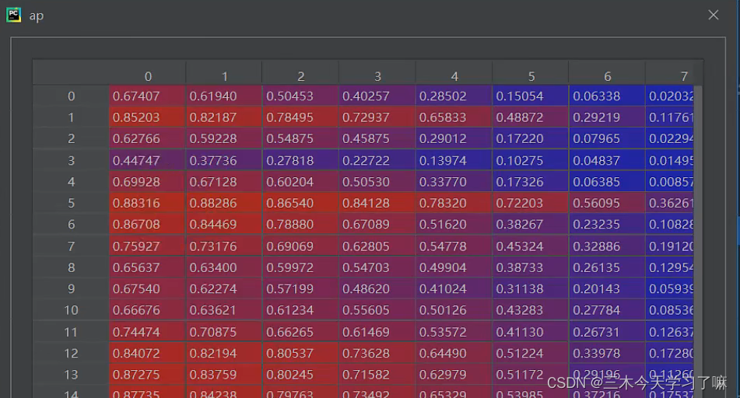Select row header 8
Viewport: 740px width, 398px height.
coord(72,267)
